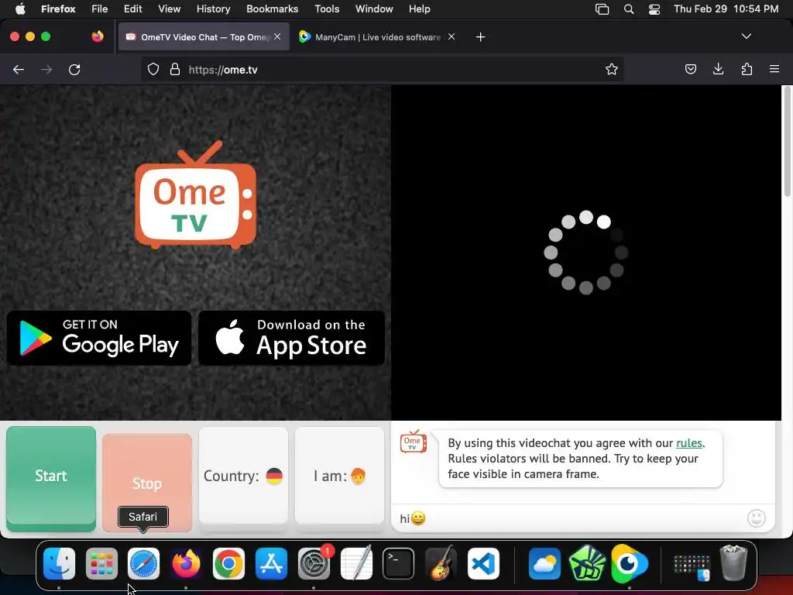Click the date and time in menu bar
The height and width of the screenshot is (595, 793).
[x=726, y=9]
